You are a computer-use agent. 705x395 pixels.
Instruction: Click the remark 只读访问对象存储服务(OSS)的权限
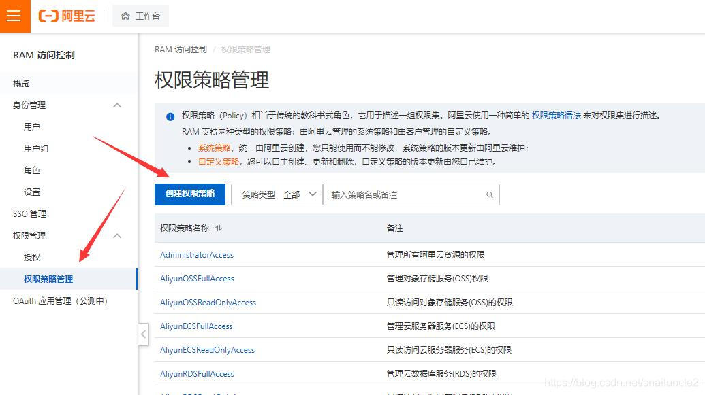(x=450, y=303)
